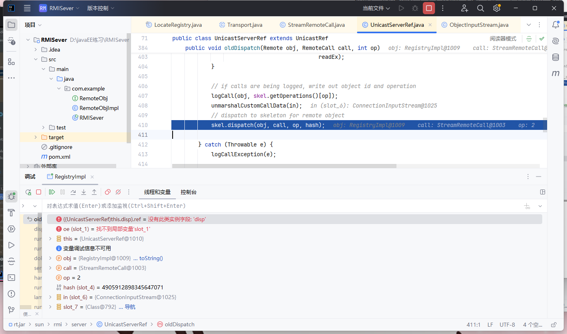Toggle the read-only lock in status bar
The image size is (567, 334).
click(x=554, y=325)
